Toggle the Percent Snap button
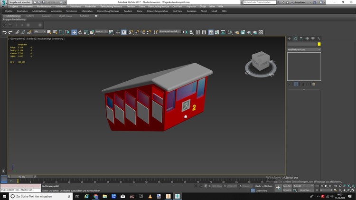Screen dimensions: 356x200 (x=142, y=32)
